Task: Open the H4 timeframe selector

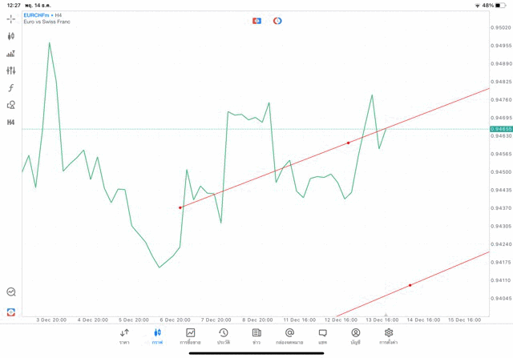Action: tap(11, 123)
